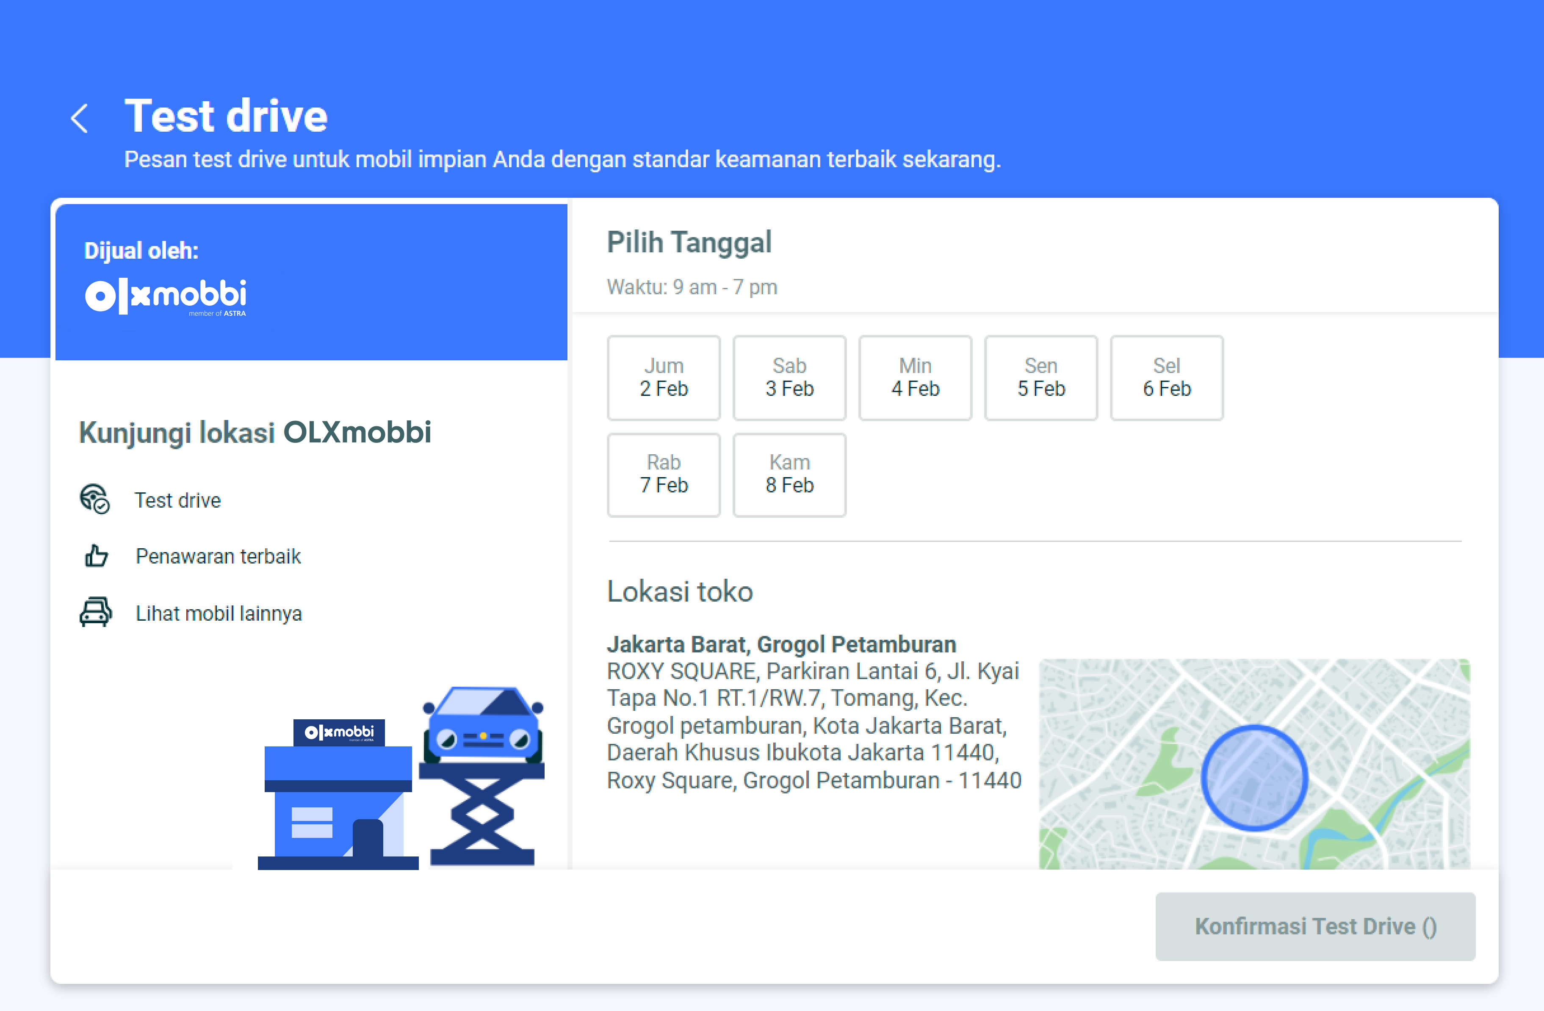Pick Kam 8 Feb date

pos(789,475)
